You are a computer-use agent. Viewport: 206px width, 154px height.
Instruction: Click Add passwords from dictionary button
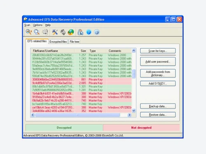[x=158, y=74]
